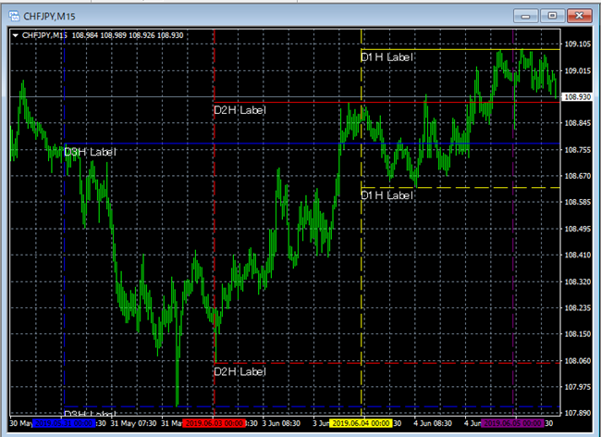Image resolution: width=601 pixels, height=437 pixels.
Task: Click the 108.320 price on the scale
Action: [x=578, y=282]
